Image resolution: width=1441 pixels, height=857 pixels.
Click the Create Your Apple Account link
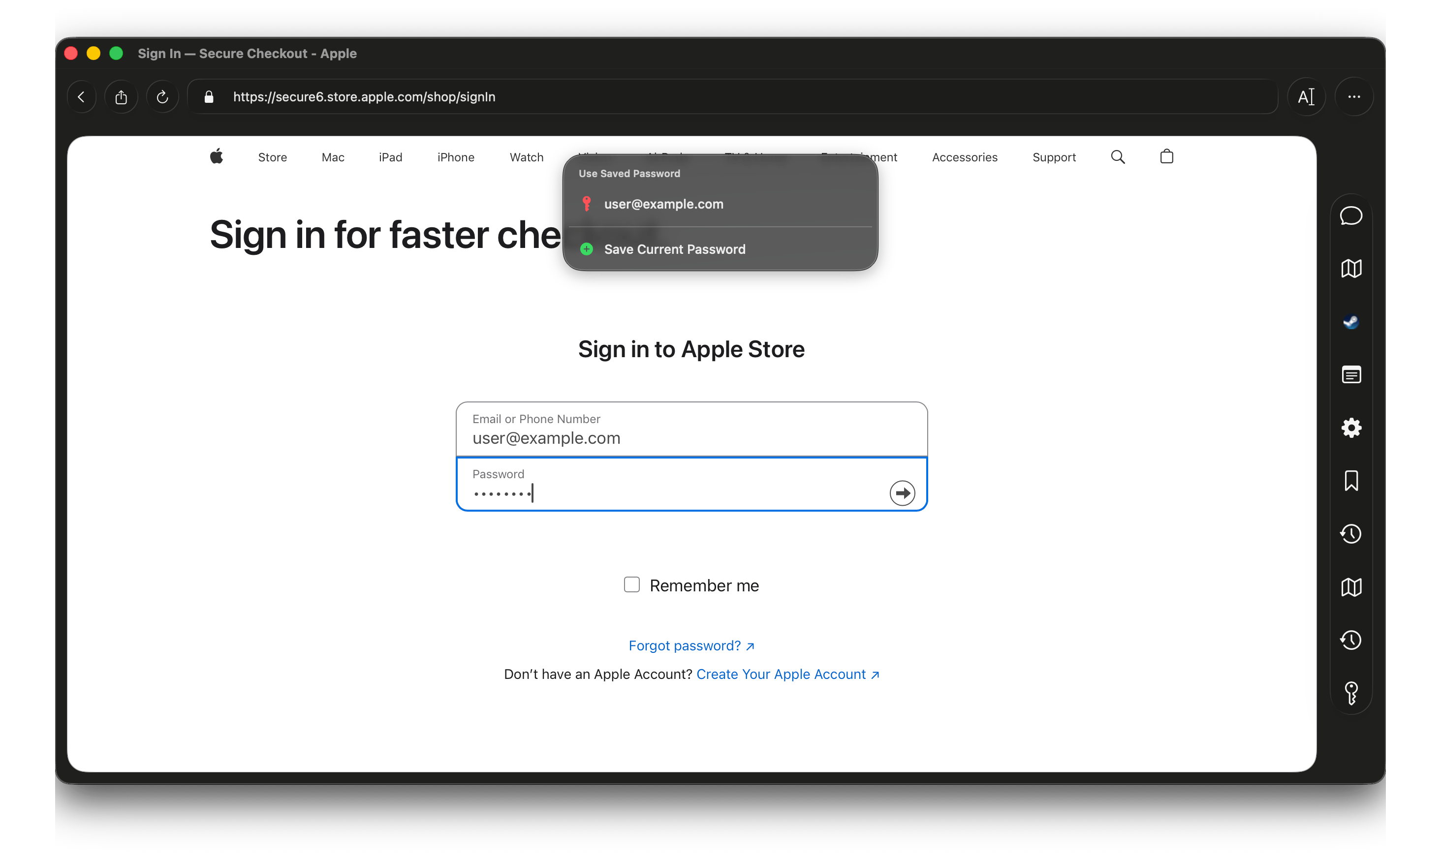pos(787,674)
